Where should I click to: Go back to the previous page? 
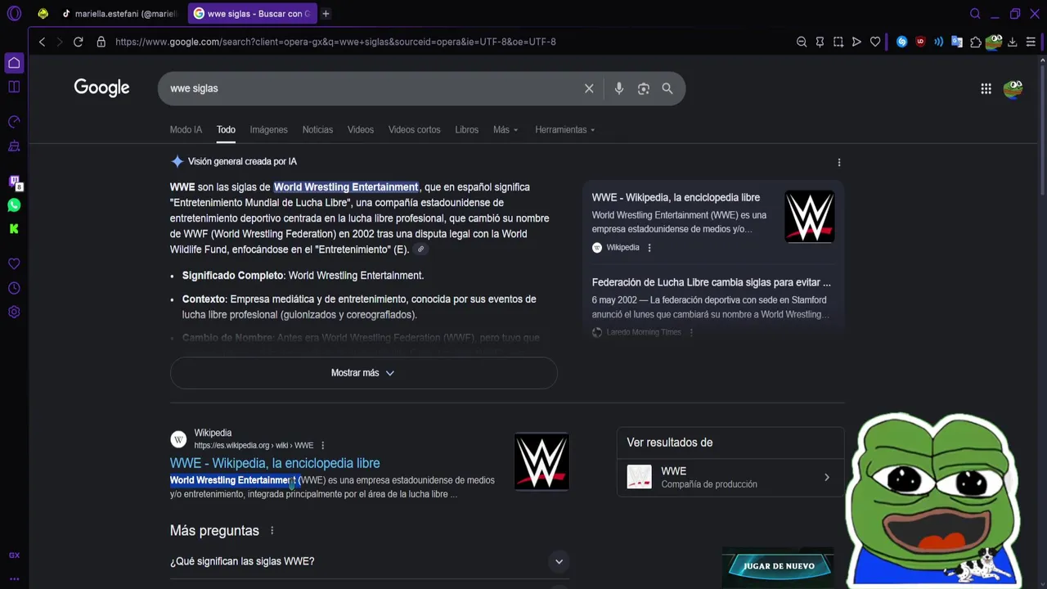click(42, 42)
